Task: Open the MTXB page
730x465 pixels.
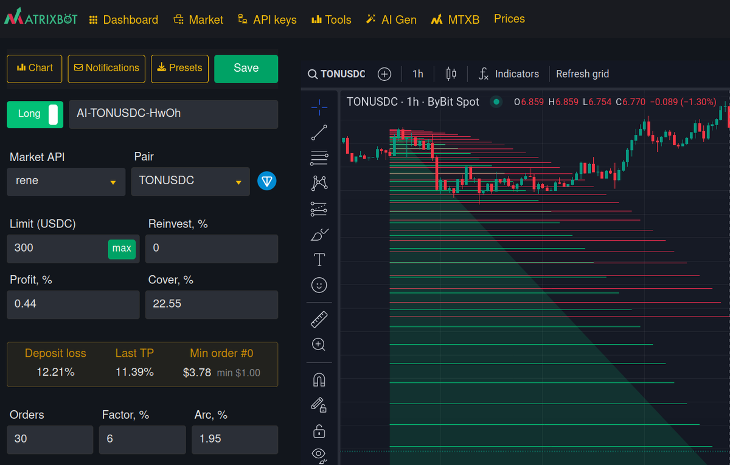Action: pos(455,20)
